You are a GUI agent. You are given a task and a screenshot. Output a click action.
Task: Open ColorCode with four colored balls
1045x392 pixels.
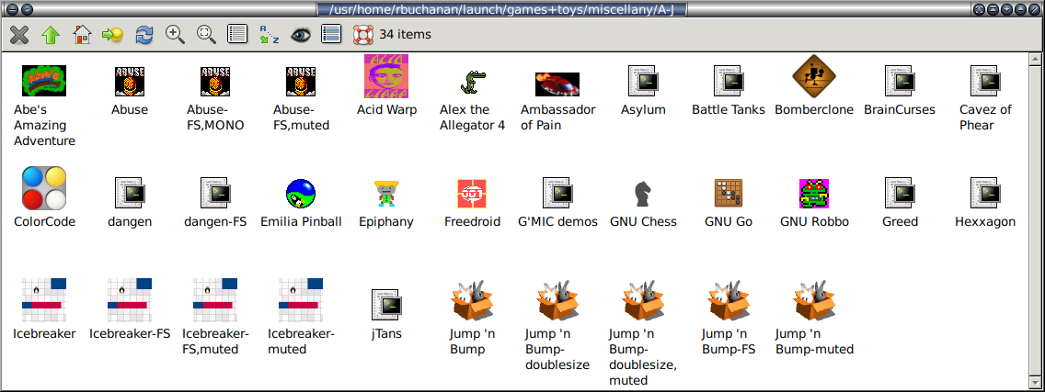(44, 188)
